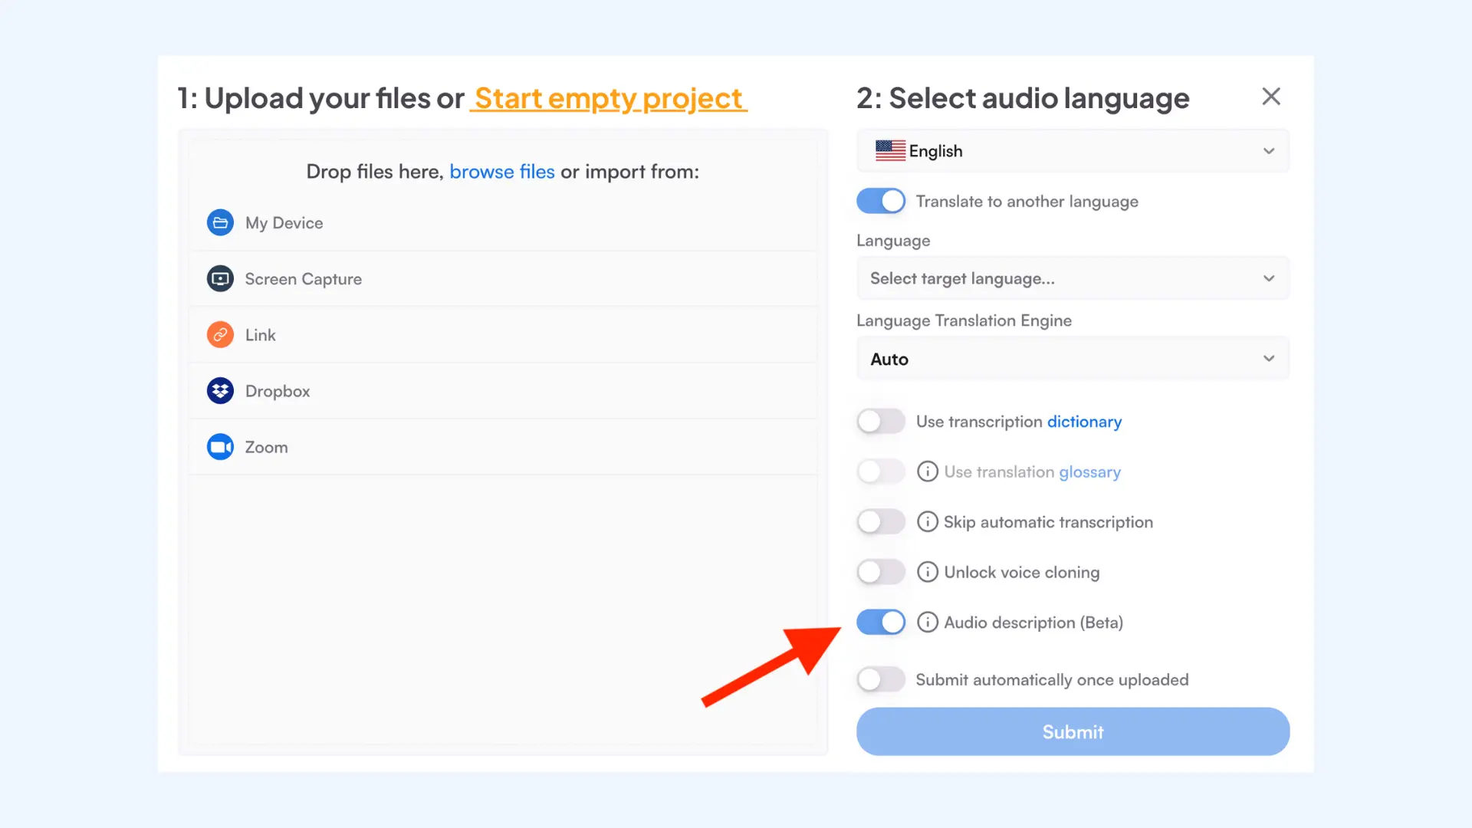Click the My Device folder icon
The height and width of the screenshot is (828, 1472).
point(220,222)
